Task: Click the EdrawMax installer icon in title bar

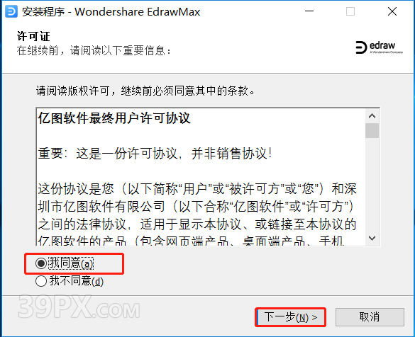Action: tap(11, 11)
